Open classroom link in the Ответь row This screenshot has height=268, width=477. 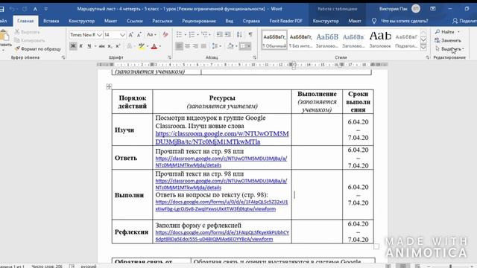pos(221,162)
